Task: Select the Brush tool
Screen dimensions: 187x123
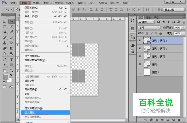Action: pos(12,38)
